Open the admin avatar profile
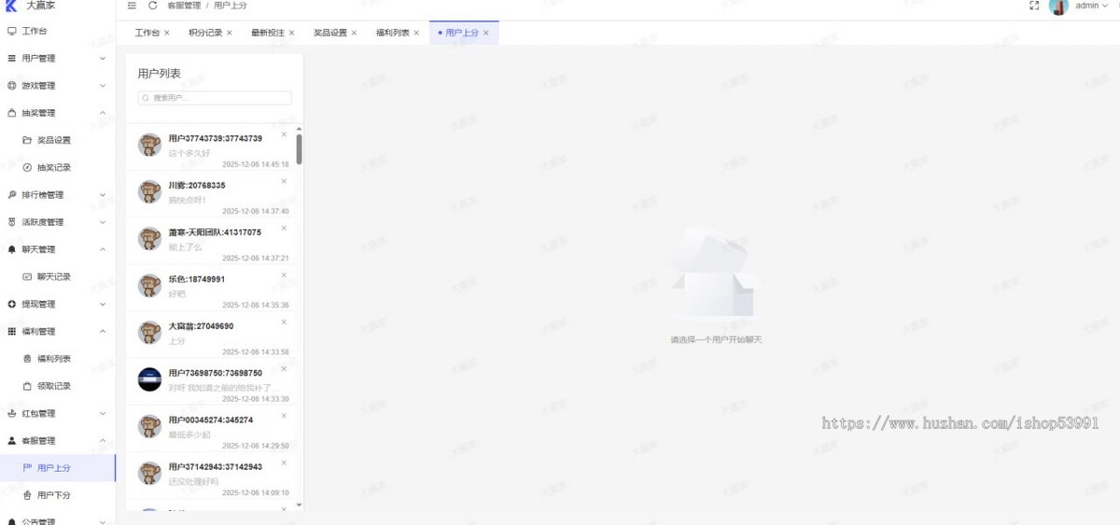This screenshot has height=525, width=1120. pyautogui.click(x=1058, y=7)
